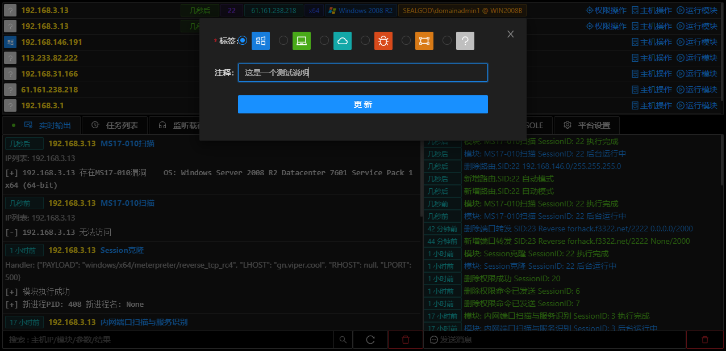
Task: Open 运行模块 for host 192.168.146.191
Action: [697, 42]
